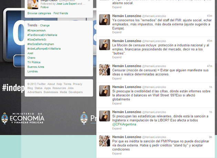Open the #TanBionicaEnVillaMaria trend

(x=42, y=35)
